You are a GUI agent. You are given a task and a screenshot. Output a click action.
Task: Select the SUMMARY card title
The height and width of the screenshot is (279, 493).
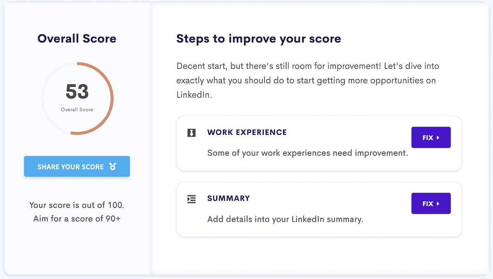(x=228, y=198)
